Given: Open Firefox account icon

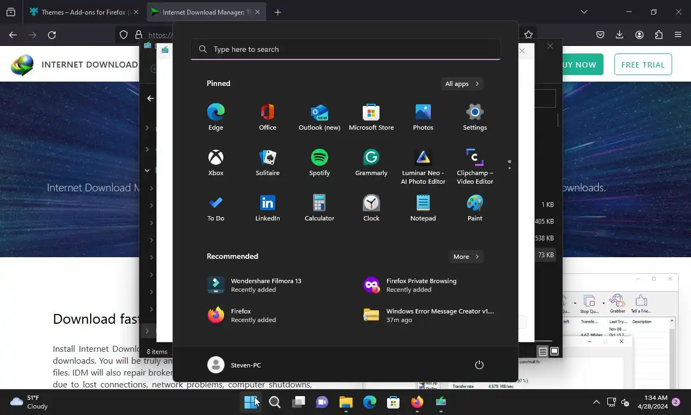Looking at the screenshot, I should click(639, 35).
